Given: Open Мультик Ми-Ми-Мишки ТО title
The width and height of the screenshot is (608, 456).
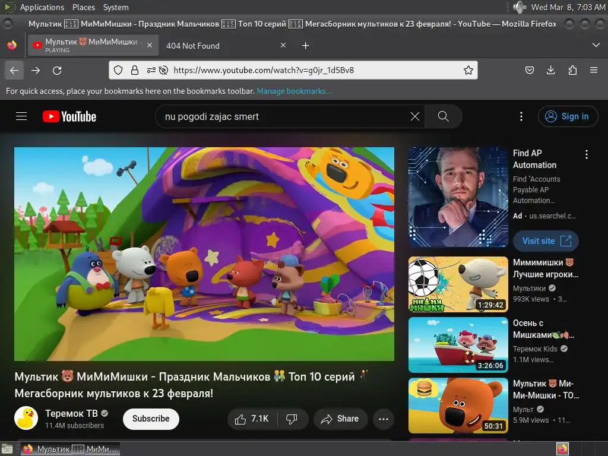Looking at the screenshot, I should 546,389.
